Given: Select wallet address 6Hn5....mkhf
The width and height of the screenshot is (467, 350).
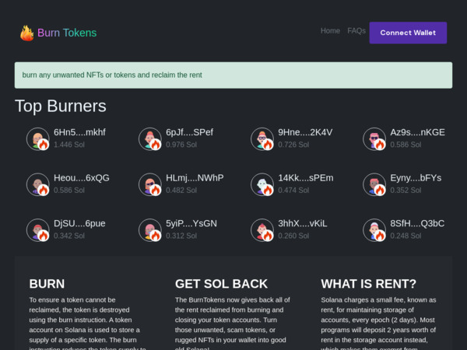Looking at the screenshot, I should pos(79,132).
